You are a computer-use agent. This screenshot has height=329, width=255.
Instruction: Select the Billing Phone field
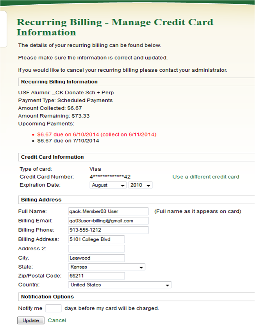pos(108,230)
